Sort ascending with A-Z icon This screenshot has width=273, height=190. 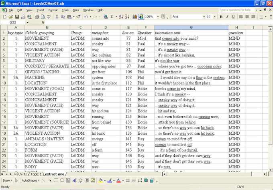tap(121, 17)
